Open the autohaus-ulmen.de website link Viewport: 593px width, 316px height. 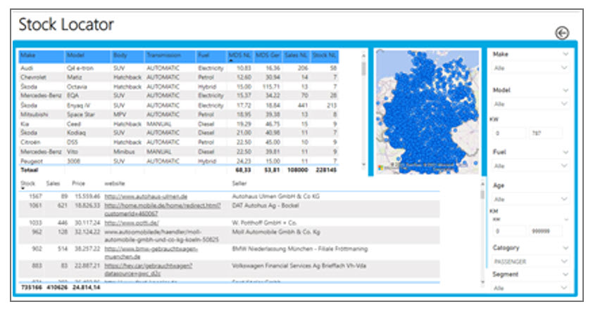tap(146, 195)
